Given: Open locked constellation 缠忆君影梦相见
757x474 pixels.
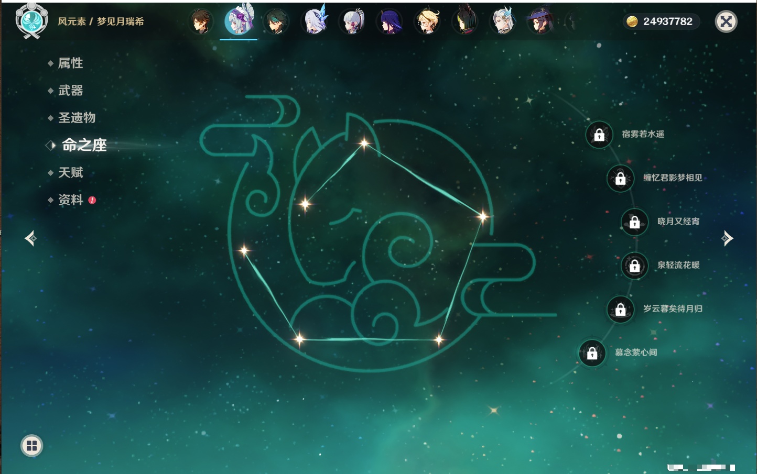Looking at the screenshot, I should pos(621,178).
